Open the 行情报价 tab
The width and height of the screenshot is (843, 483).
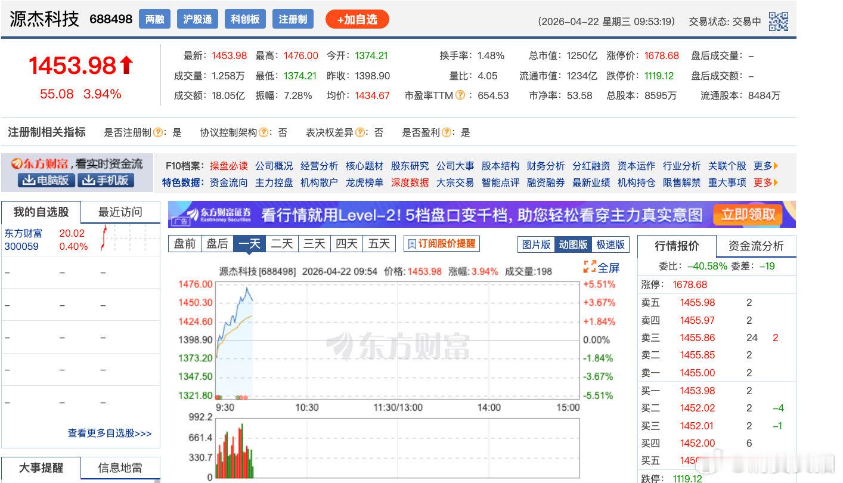[x=677, y=246]
